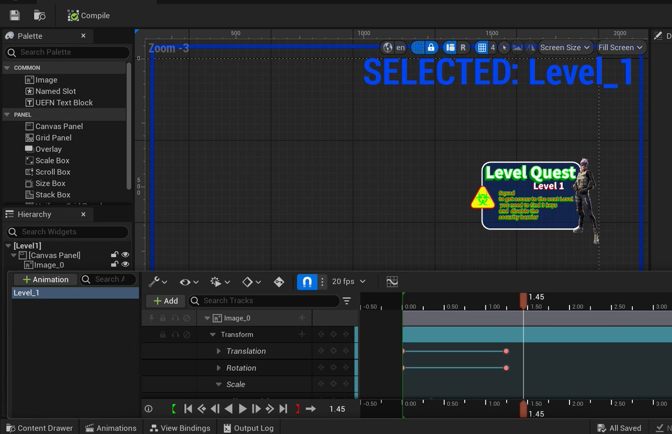Toggle lock on the Image_0 hierarchy row
This screenshot has height=434, width=672.
pyautogui.click(x=115, y=265)
